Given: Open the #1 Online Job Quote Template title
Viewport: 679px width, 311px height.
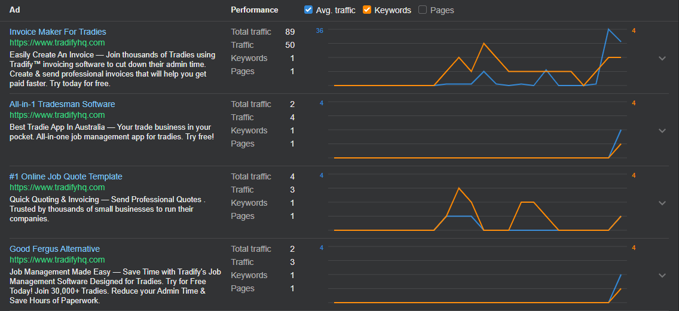Looking at the screenshot, I should 66,176.
